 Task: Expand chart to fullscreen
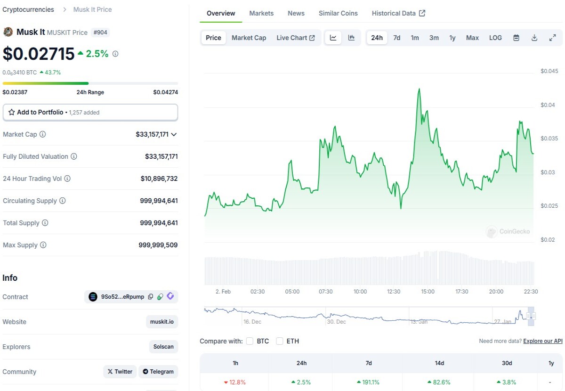pos(553,38)
